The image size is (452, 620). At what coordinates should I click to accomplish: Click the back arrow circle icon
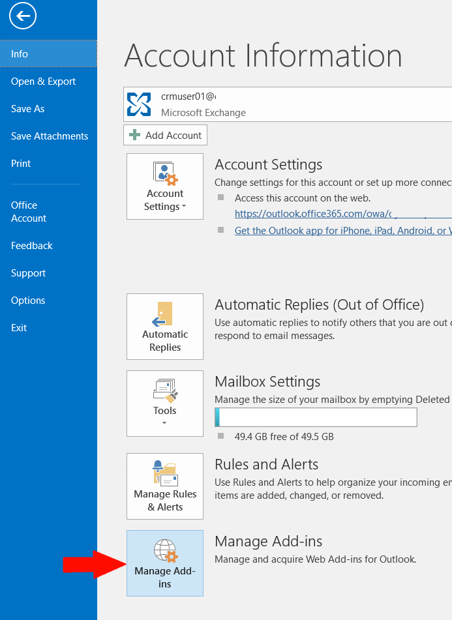[x=23, y=16]
